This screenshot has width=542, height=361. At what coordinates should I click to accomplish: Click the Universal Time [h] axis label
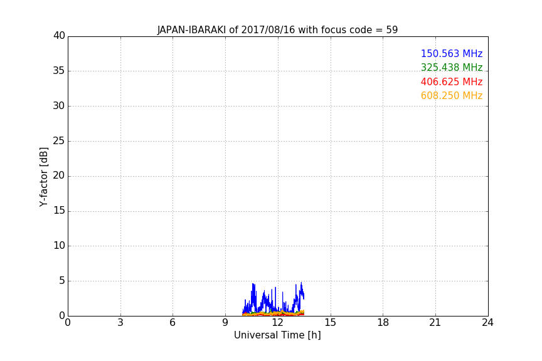[277, 335]
